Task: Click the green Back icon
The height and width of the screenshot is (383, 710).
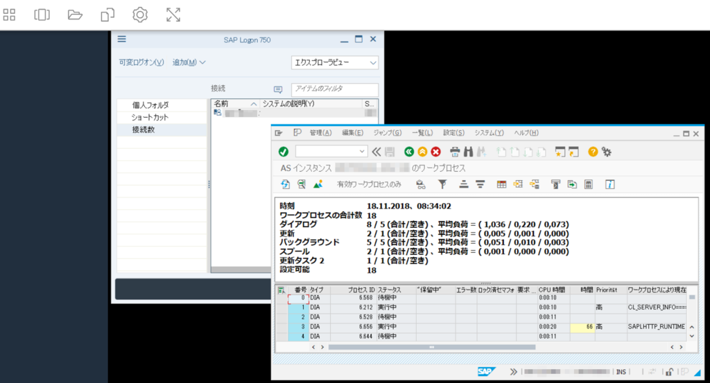Action: pyautogui.click(x=409, y=152)
